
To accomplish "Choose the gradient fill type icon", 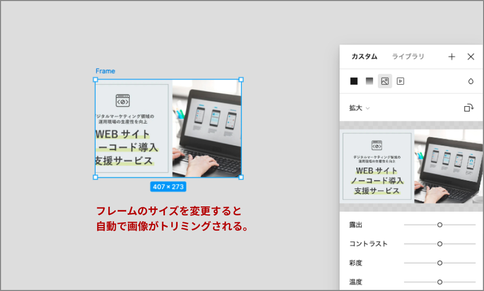I will [369, 81].
